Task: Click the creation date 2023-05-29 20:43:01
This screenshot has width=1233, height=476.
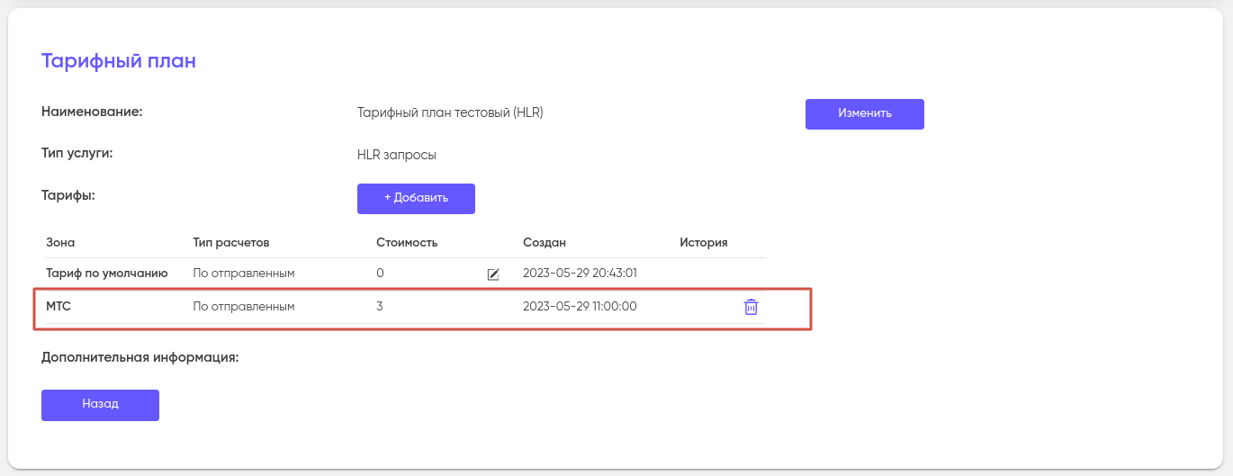Action: tap(580, 273)
